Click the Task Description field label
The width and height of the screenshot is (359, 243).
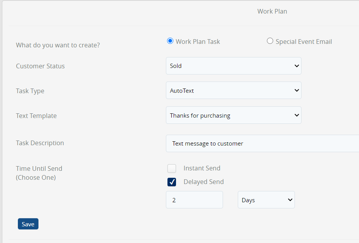pyautogui.click(x=40, y=143)
